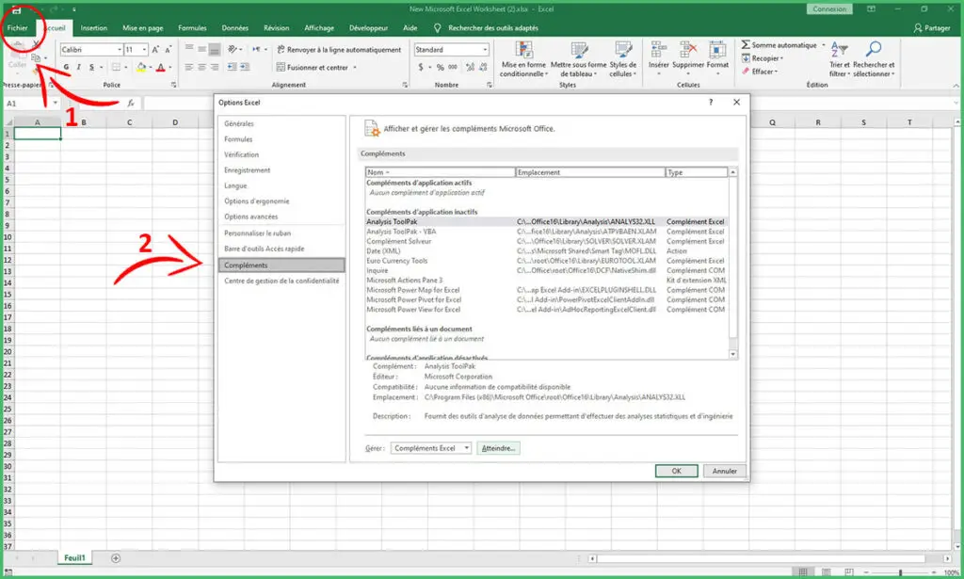The width and height of the screenshot is (964, 579).
Task: Switch to the Formules ribbon tab
Action: [192, 27]
